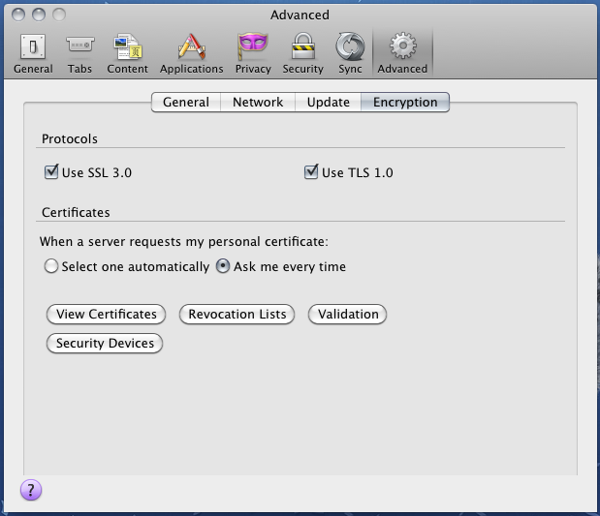Screen dimensions: 600x516
Task: Click the Security Devices button
Action: (105, 343)
